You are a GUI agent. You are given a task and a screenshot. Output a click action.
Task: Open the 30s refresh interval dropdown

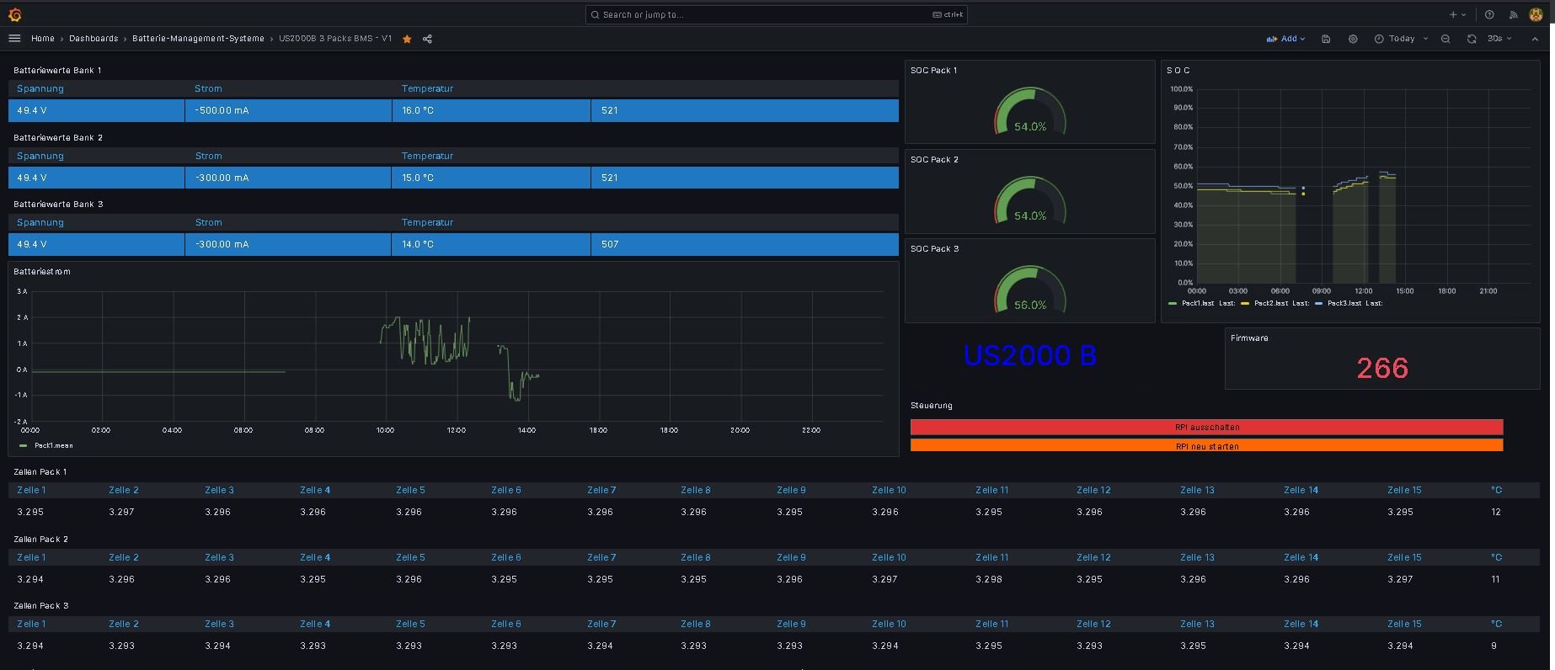[1499, 39]
